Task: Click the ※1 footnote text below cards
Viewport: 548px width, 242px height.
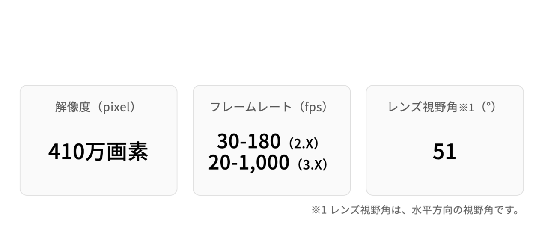Action: (415, 210)
